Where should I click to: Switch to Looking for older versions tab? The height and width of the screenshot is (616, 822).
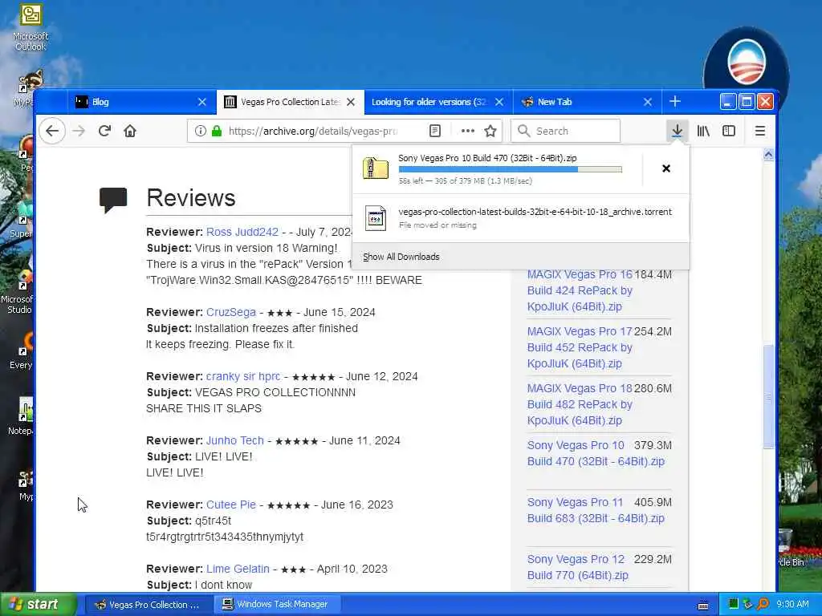[x=438, y=102]
